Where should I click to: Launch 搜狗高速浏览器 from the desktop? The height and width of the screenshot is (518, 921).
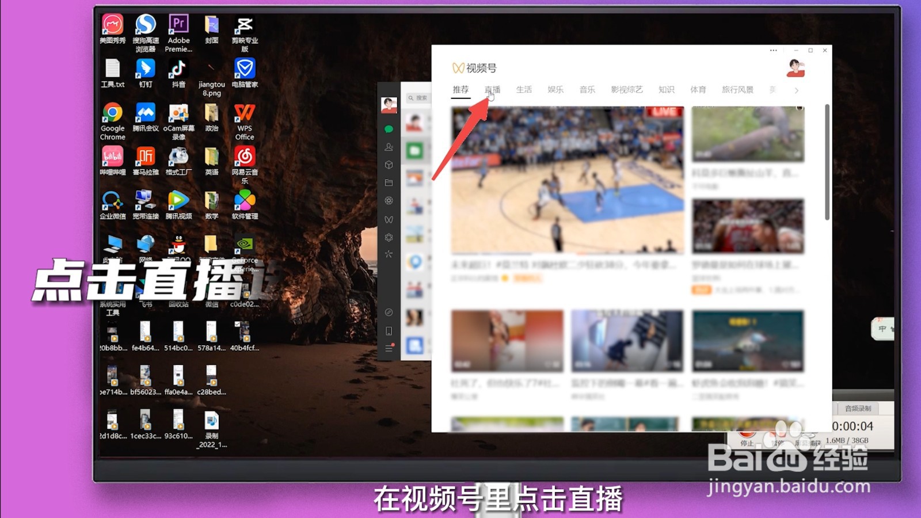click(x=145, y=33)
